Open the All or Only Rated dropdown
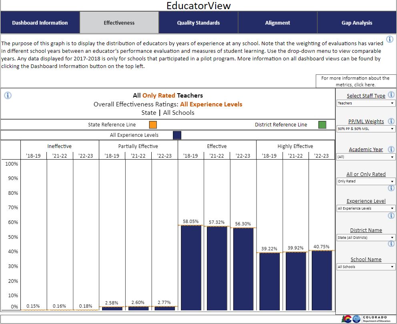 click(x=366, y=181)
